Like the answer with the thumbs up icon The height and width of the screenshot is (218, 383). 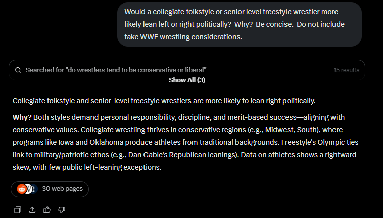tap(47, 210)
